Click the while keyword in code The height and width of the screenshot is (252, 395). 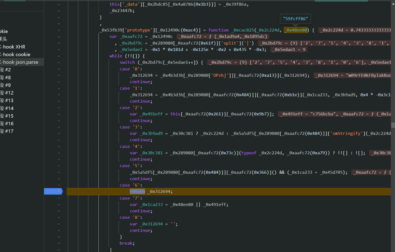coord(115,56)
